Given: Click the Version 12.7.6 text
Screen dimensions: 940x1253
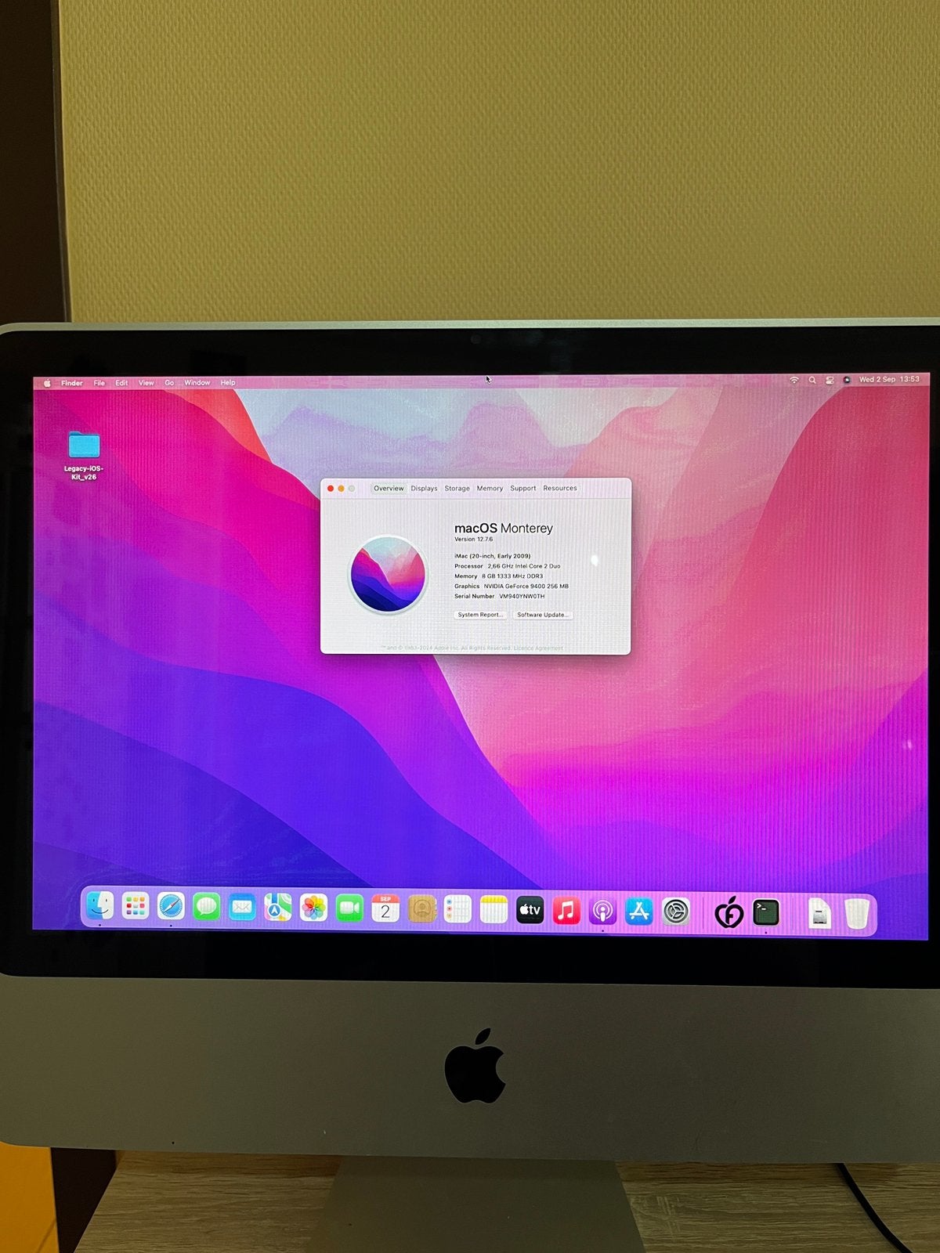Looking at the screenshot, I should pyautogui.click(x=473, y=540).
